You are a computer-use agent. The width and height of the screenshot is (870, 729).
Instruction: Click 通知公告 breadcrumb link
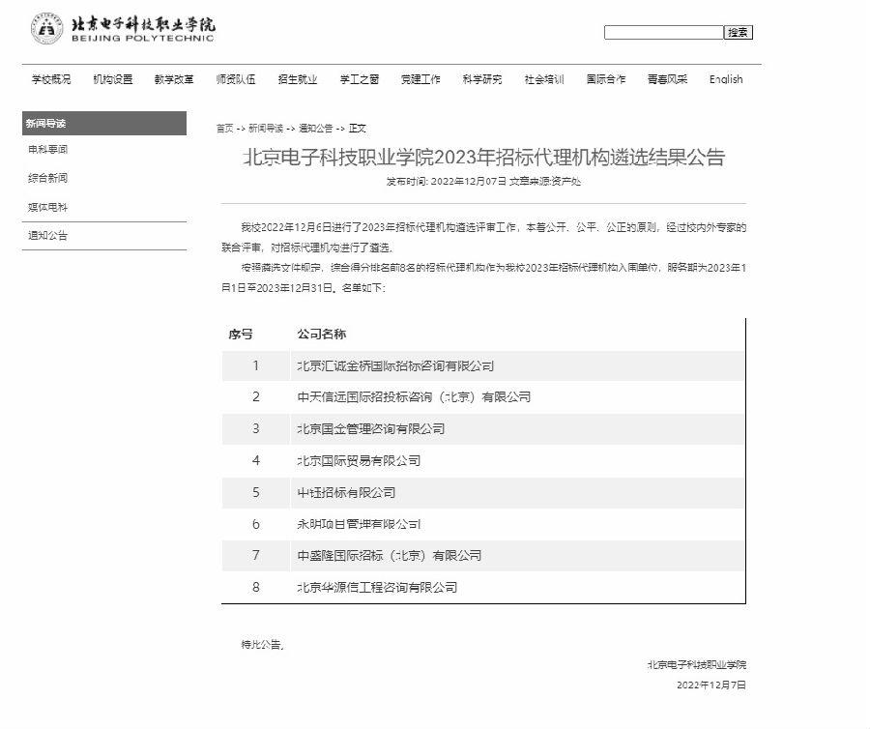tap(316, 129)
